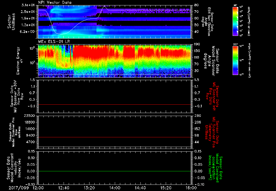Viewport: 276px width, 191px height.
Task: Click the white line in the Scanner Pos panel
Action: click(115, 147)
